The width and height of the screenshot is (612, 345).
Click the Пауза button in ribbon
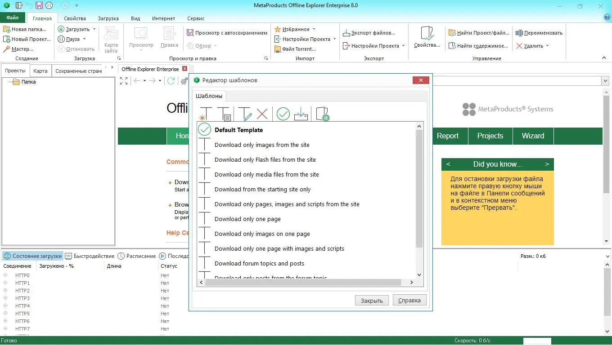(x=69, y=39)
